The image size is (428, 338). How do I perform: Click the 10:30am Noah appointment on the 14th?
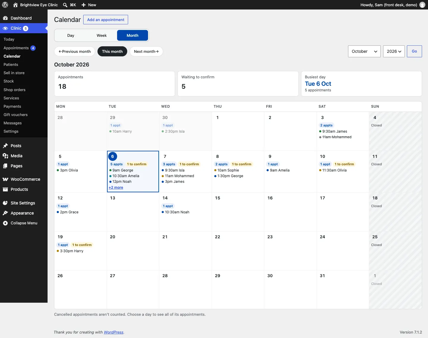[175, 212]
